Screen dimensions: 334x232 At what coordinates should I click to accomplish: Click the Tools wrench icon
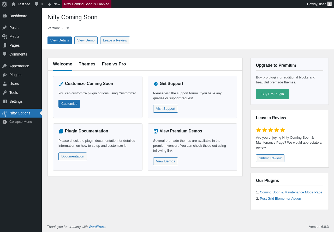5,93
